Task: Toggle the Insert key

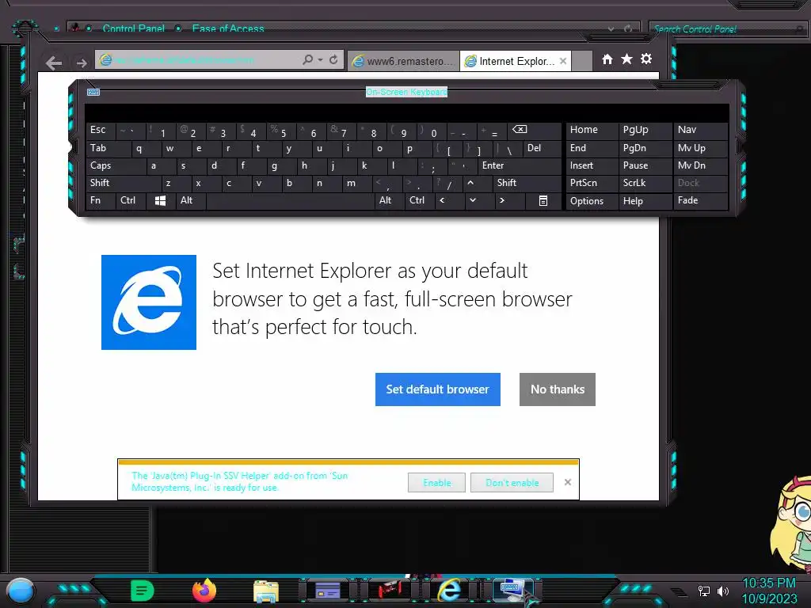Action: tap(592, 165)
